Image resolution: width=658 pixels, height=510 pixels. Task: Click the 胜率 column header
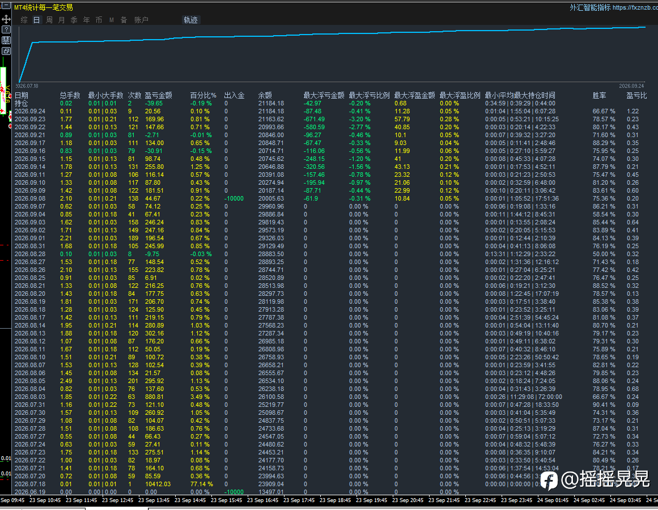[x=599, y=95]
